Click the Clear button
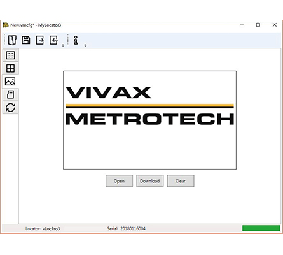Image resolution: width=283 pixels, height=255 pixels. point(181,181)
